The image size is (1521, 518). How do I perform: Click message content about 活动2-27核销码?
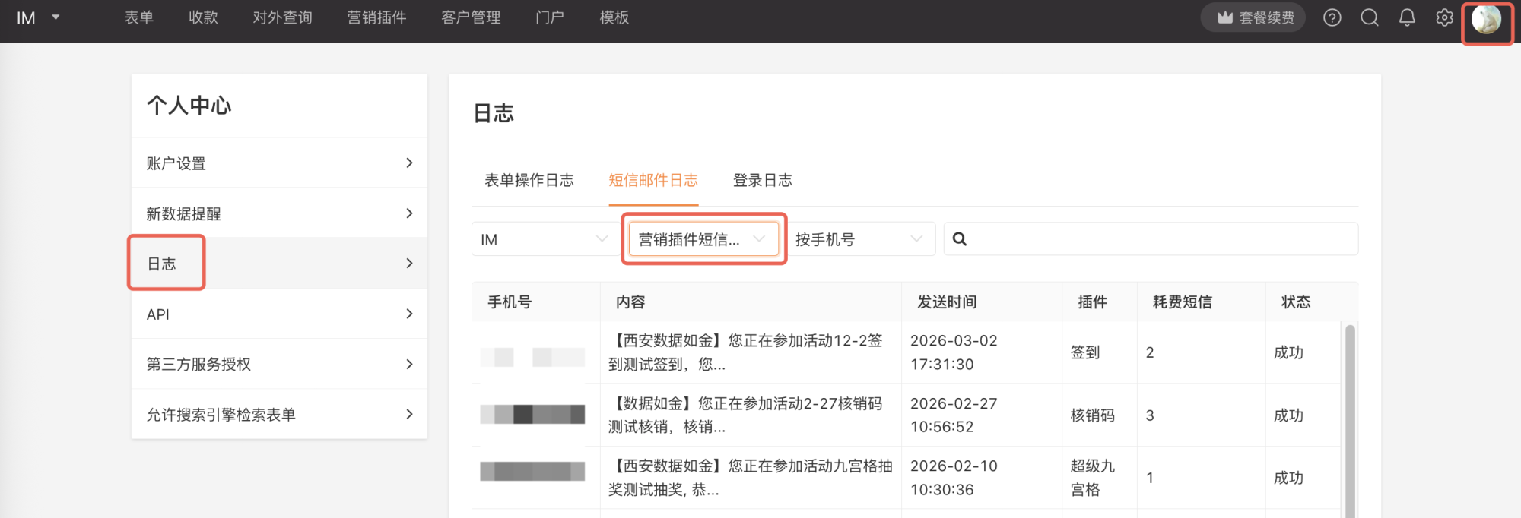pos(746,415)
